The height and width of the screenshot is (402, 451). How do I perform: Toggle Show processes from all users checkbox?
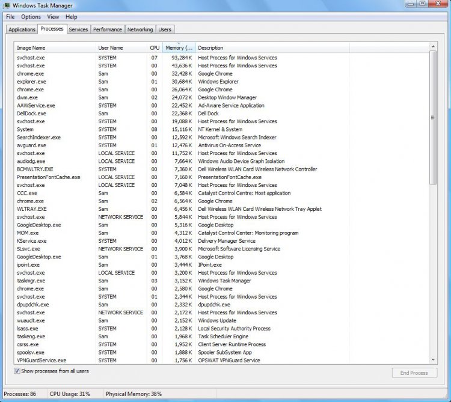(x=17, y=371)
